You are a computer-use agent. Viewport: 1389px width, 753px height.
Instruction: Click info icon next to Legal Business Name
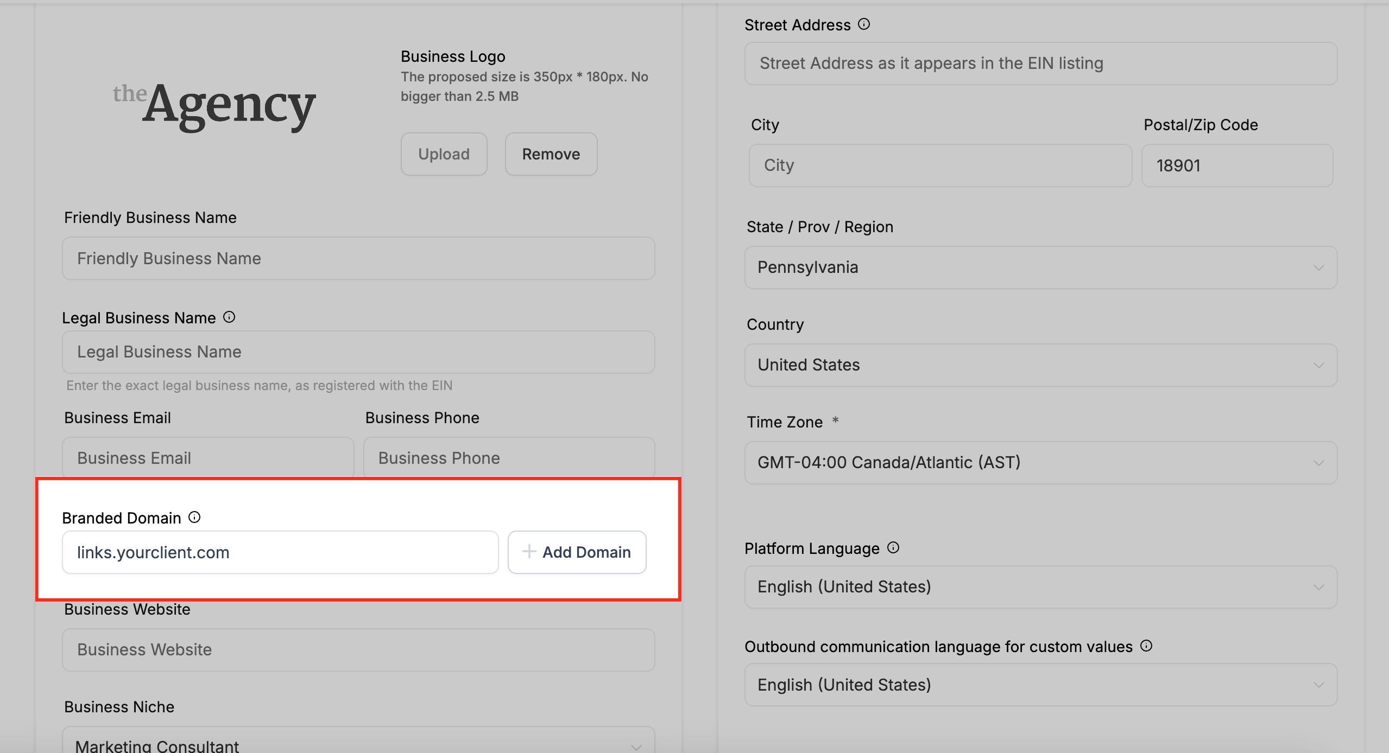(229, 317)
